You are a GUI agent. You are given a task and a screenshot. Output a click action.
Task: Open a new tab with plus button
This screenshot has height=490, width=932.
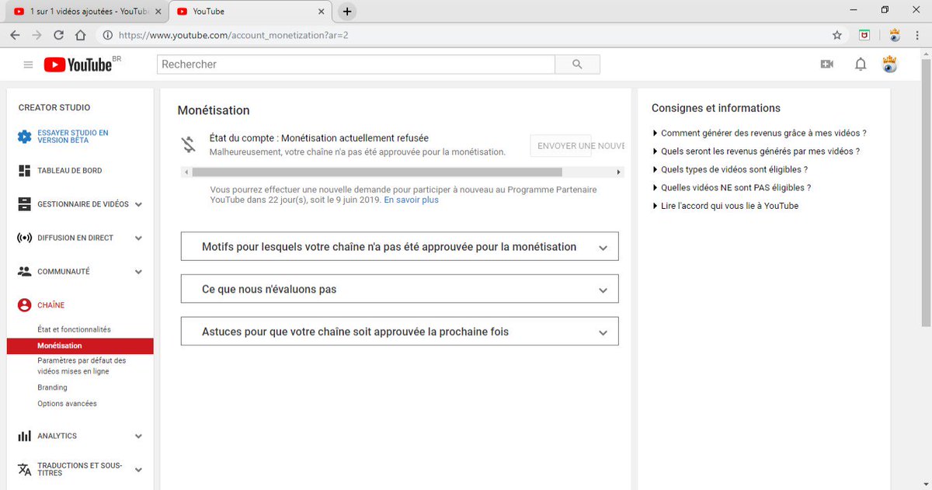(347, 11)
